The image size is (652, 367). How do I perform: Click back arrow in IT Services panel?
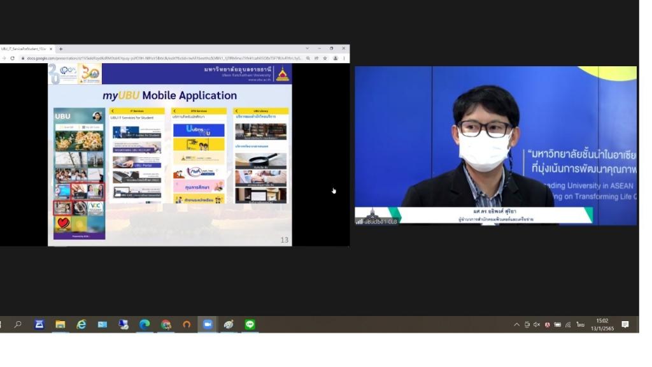click(113, 111)
